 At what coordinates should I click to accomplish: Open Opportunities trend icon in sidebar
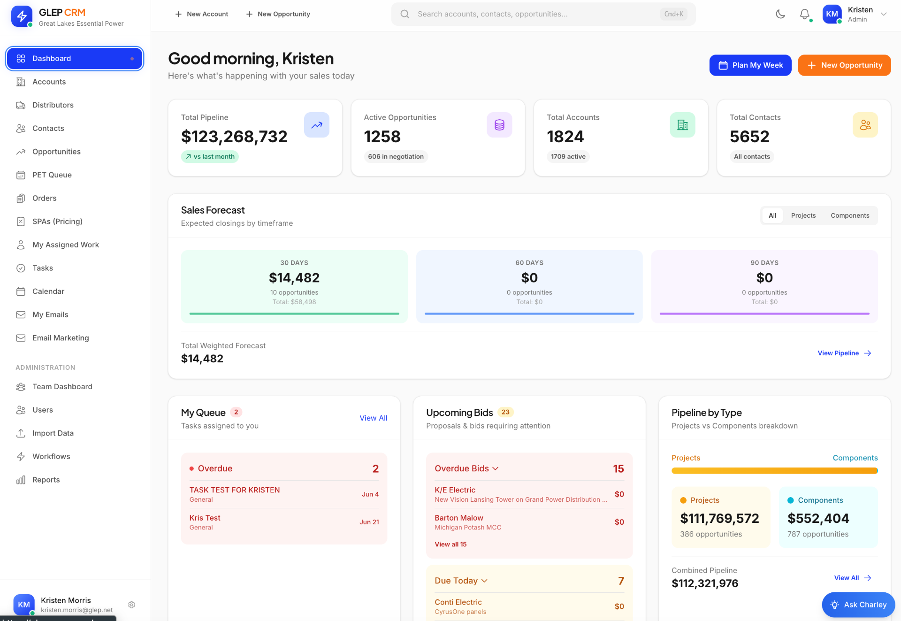[21, 152]
